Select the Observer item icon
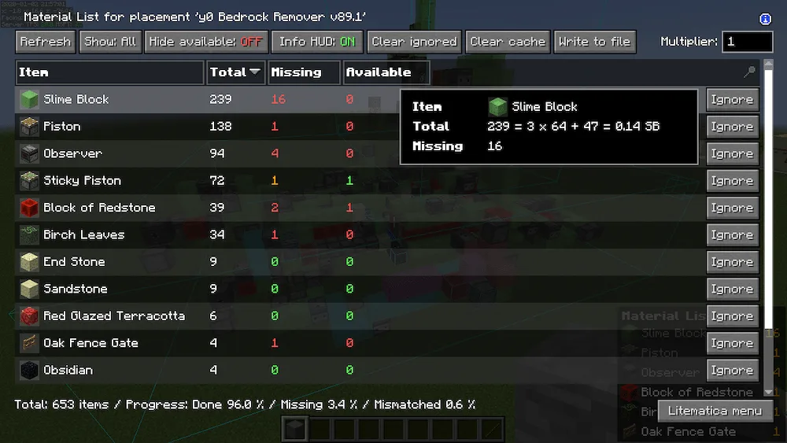 [29, 153]
